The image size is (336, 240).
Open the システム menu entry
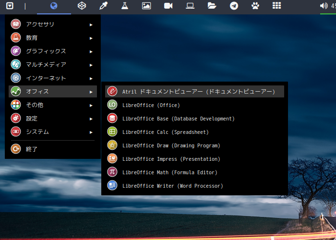point(53,132)
